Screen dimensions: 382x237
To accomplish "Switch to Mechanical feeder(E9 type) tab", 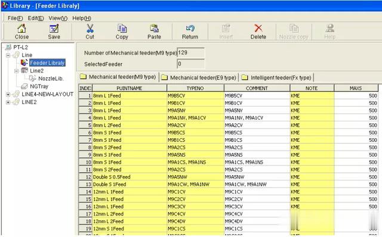I will click(199, 77).
